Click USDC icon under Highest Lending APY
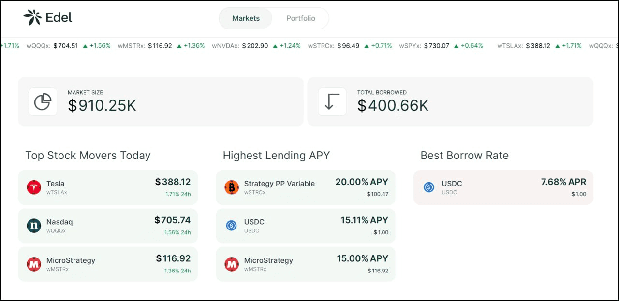The width and height of the screenshot is (619, 301). point(231,226)
